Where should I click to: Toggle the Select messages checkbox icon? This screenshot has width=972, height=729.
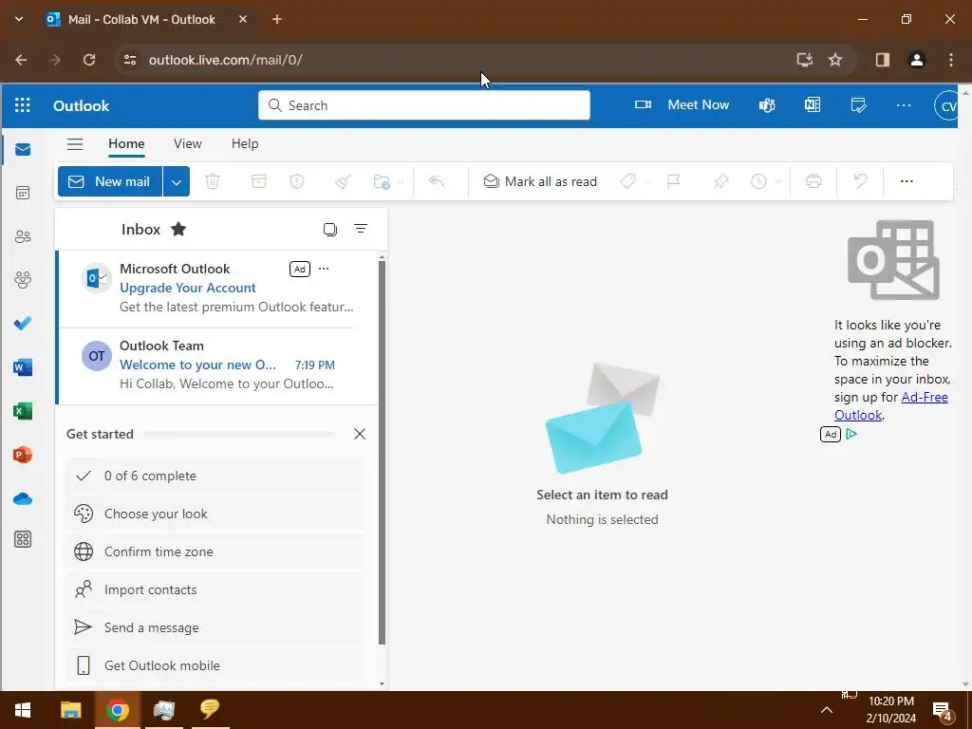(x=330, y=230)
